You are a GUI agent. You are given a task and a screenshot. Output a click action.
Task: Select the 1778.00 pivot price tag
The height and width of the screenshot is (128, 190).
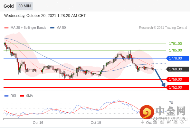click(177, 58)
